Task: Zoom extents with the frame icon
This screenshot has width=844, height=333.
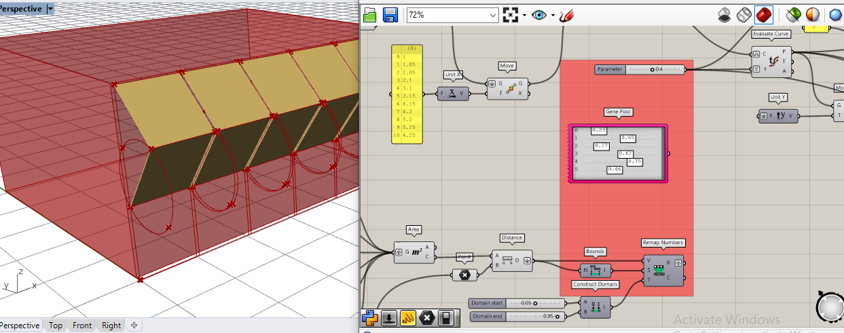Action: [x=510, y=15]
